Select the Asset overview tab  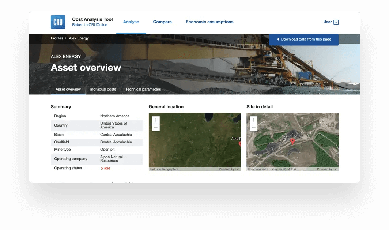tap(68, 89)
